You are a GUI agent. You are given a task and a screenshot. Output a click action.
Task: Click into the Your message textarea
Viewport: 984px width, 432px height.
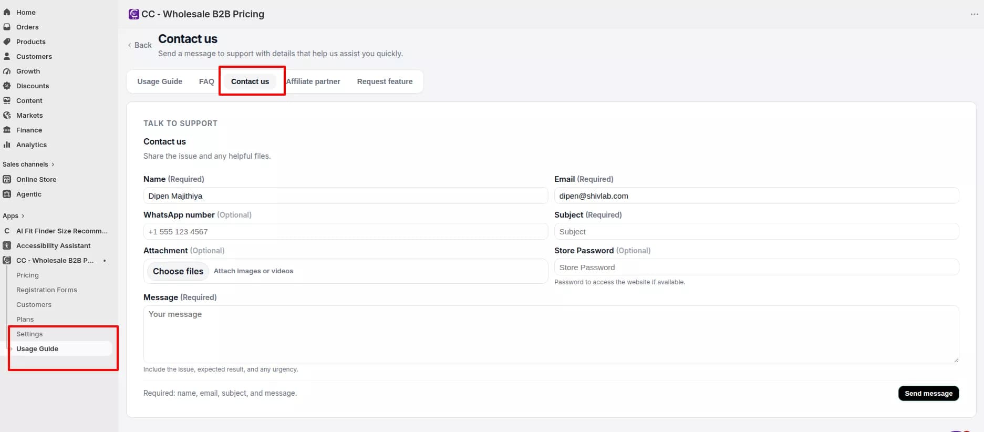click(x=551, y=334)
